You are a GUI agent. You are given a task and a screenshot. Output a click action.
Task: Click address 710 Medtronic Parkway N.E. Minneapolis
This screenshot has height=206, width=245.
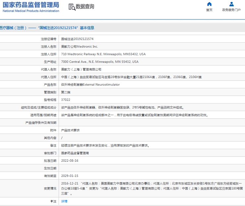point(103,54)
